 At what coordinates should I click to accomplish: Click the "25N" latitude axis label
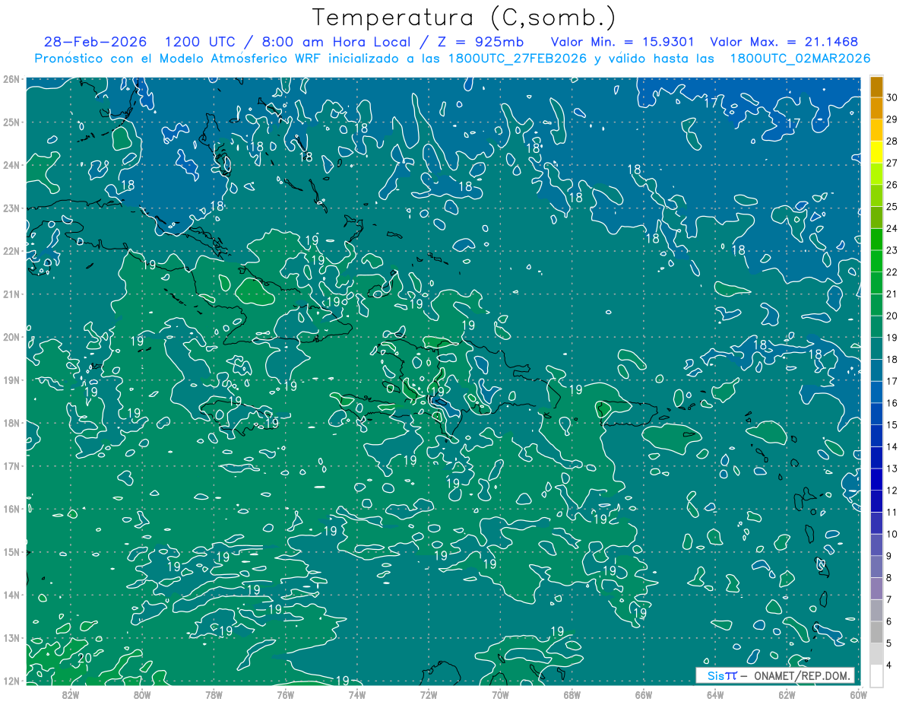pos(11,122)
